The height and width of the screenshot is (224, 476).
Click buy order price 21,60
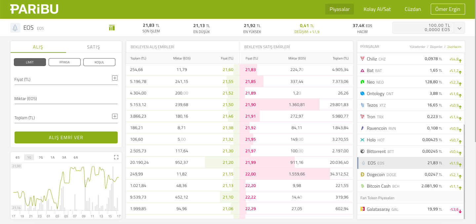pyautogui.click(x=228, y=70)
